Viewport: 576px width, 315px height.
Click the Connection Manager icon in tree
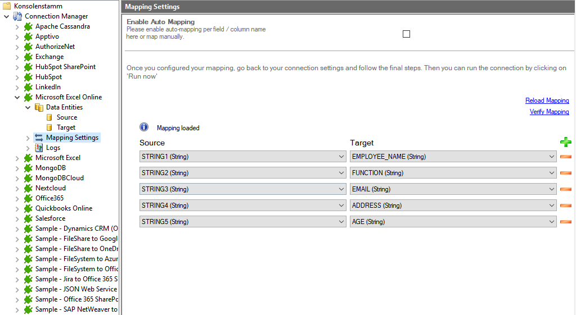[17, 16]
